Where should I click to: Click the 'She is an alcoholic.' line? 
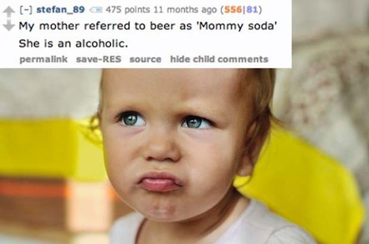point(73,44)
